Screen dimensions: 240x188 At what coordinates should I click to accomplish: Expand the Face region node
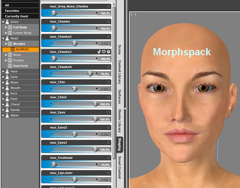(x=3, y=71)
